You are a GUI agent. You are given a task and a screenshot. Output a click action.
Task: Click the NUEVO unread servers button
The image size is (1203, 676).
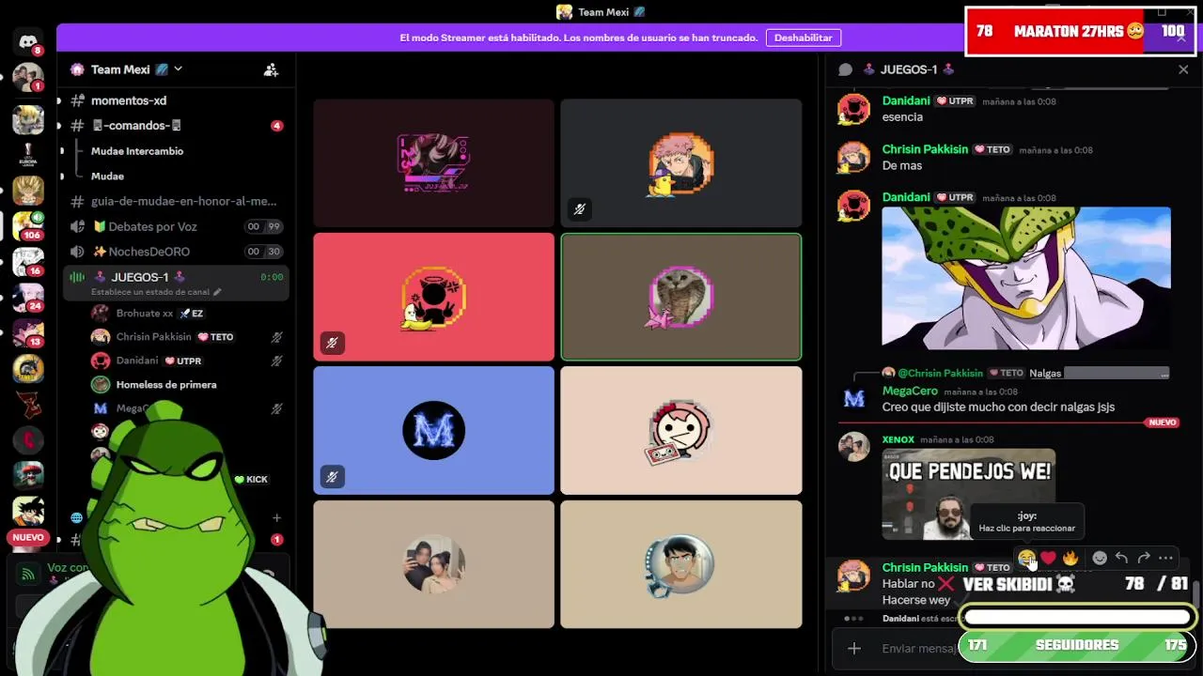point(27,538)
